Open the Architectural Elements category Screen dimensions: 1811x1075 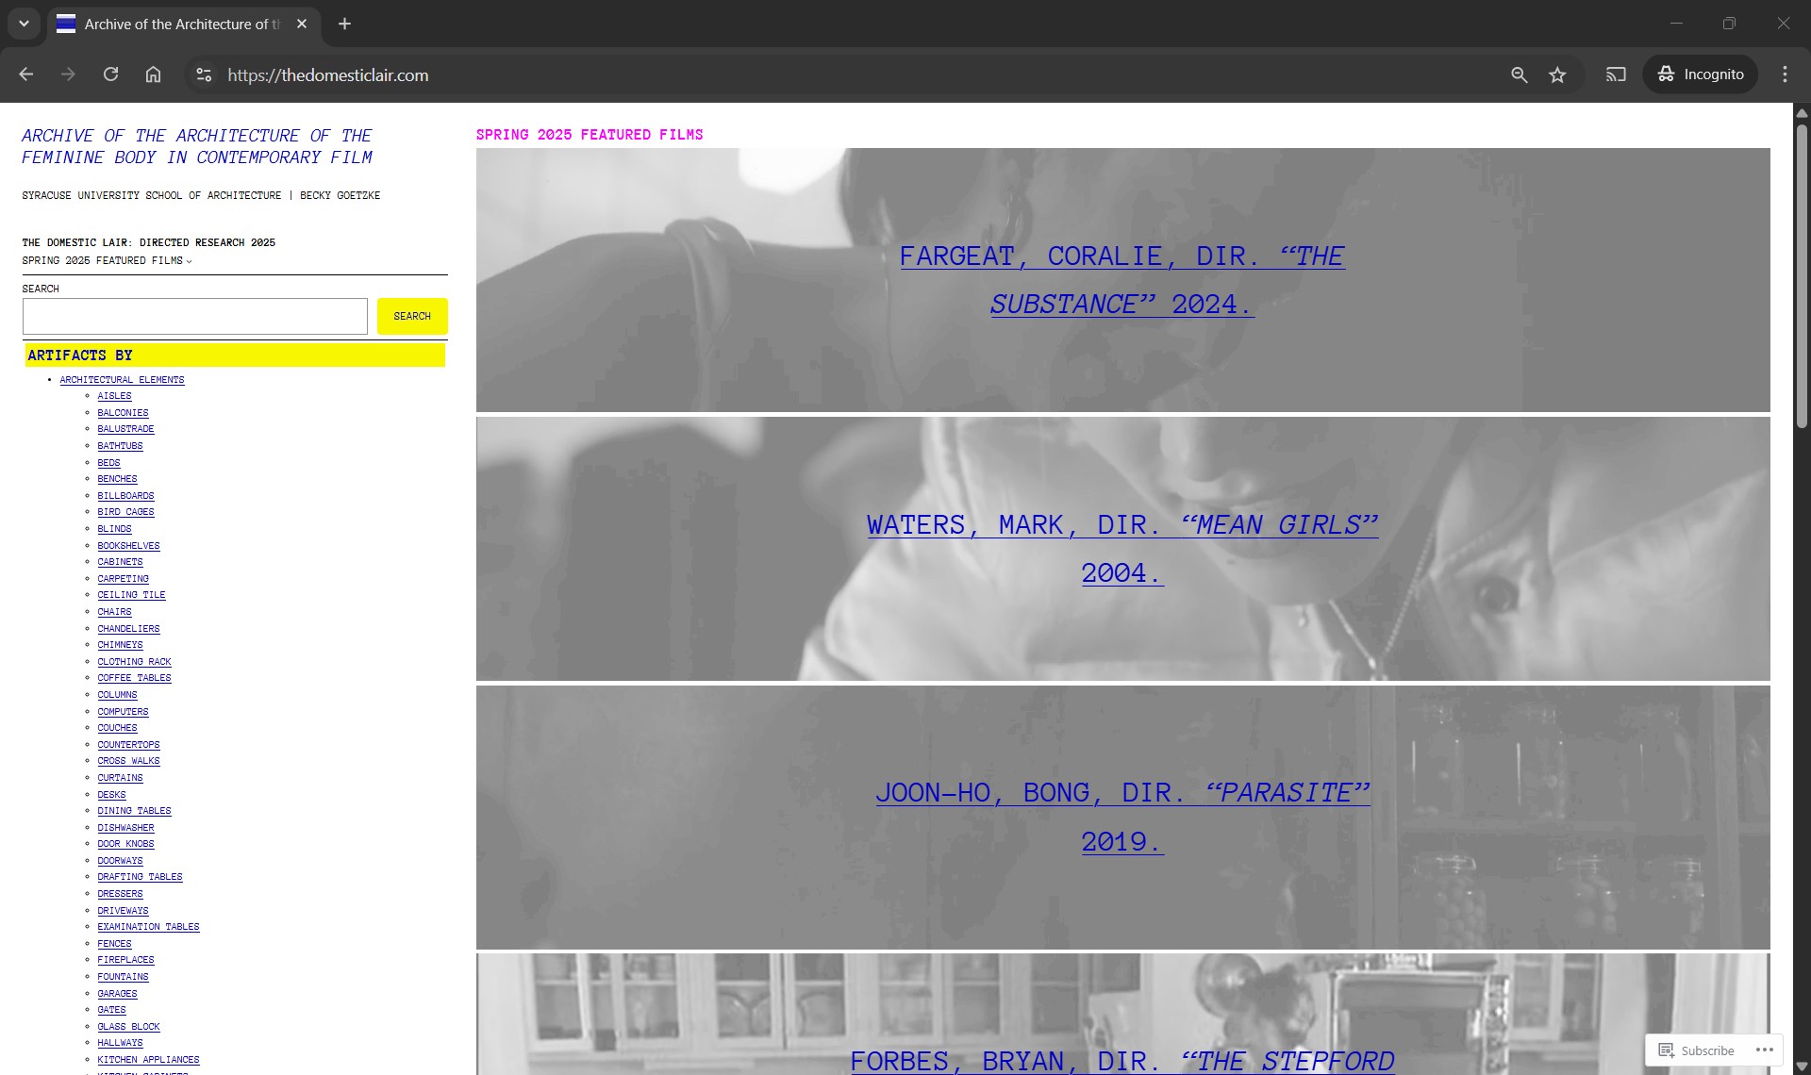point(122,380)
